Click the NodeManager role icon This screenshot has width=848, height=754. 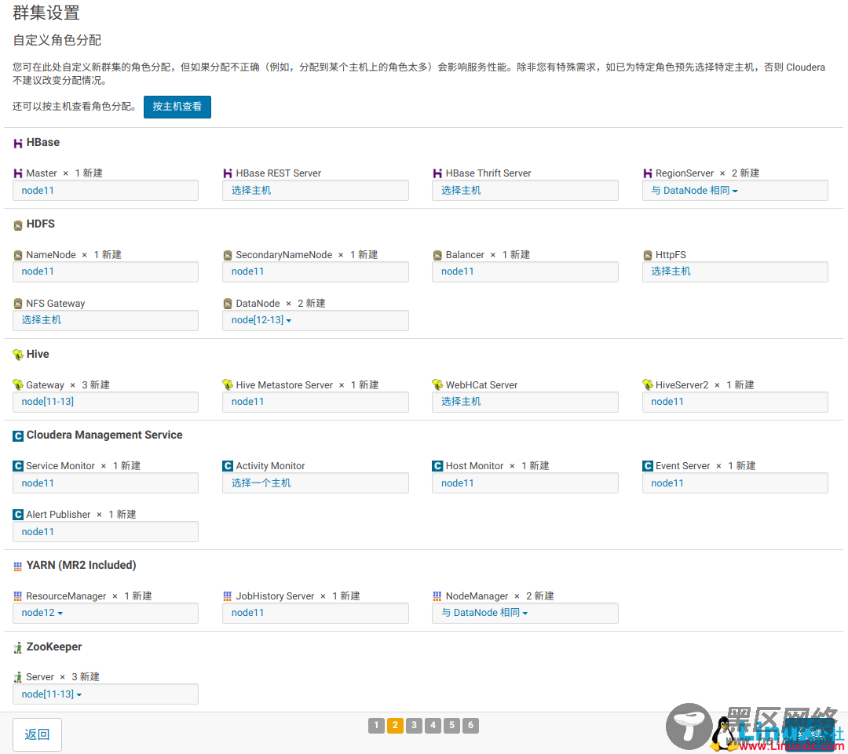coord(437,596)
